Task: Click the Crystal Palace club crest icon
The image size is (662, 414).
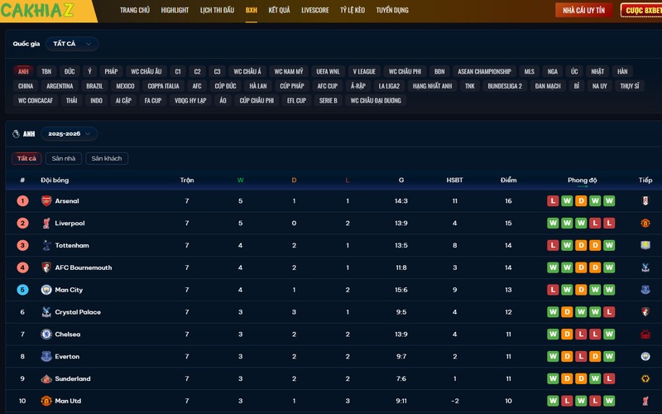Action: click(x=46, y=312)
